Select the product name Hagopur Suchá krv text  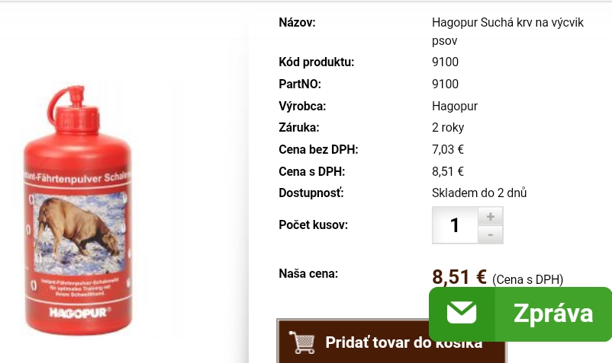507,31
